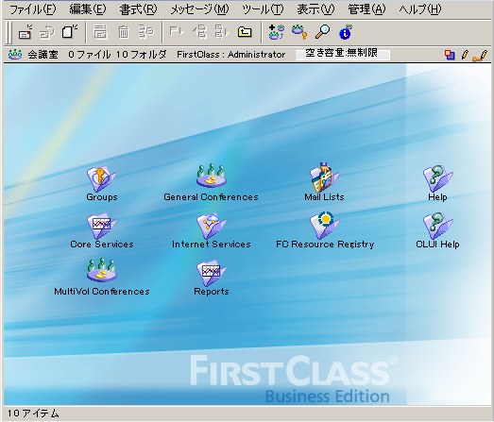The height and width of the screenshot is (422, 494).
Task: Open the MultiVol Conferences icon
Action: coord(102,270)
